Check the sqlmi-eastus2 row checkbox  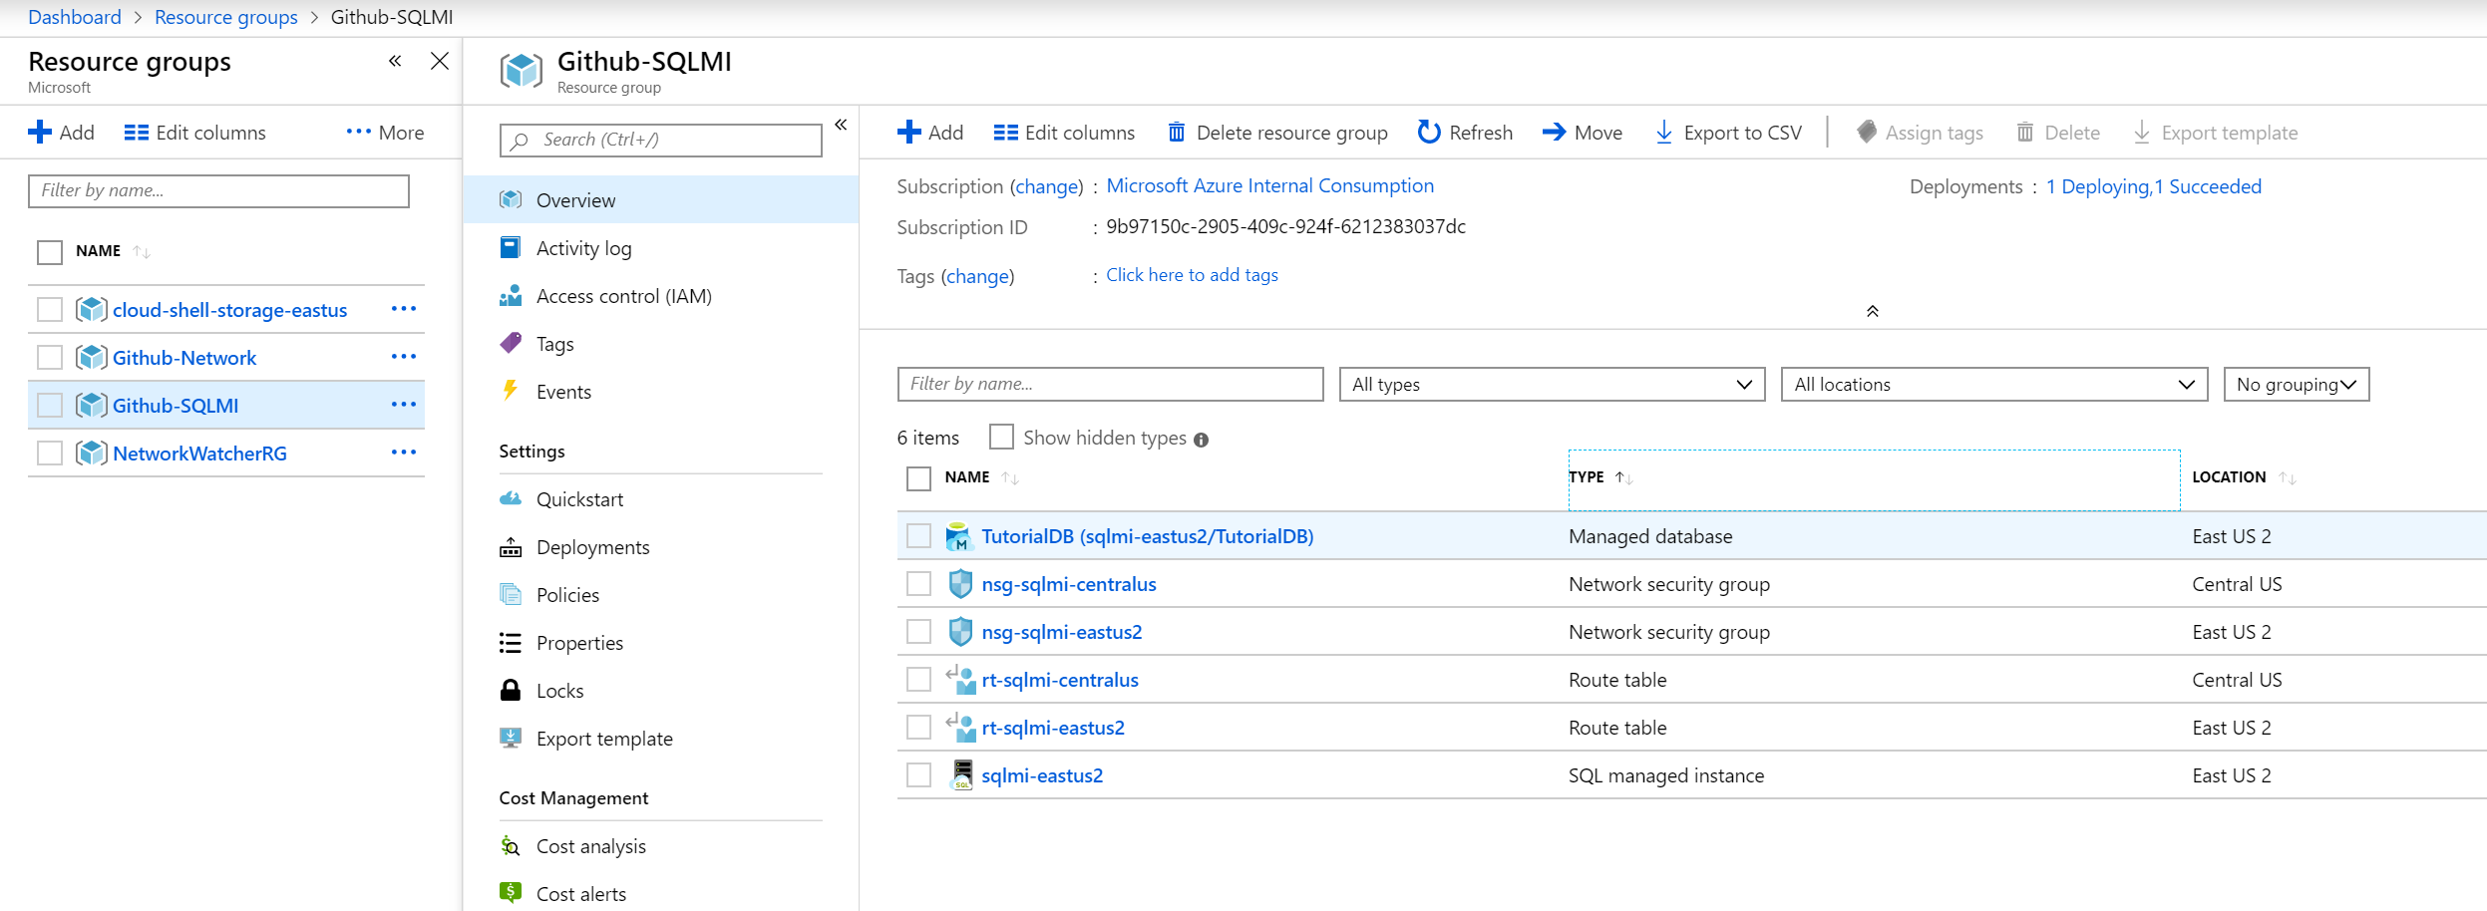click(x=918, y=775)
